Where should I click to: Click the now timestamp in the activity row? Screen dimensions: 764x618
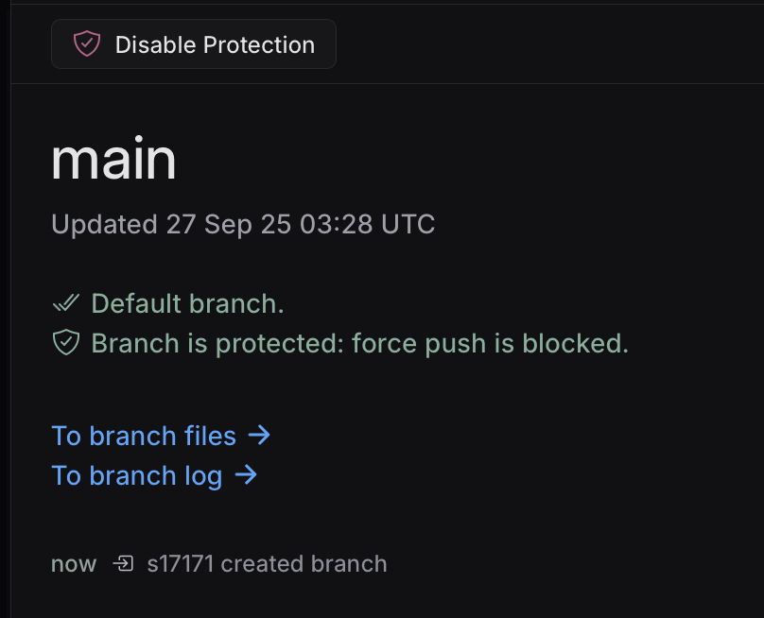74,564
